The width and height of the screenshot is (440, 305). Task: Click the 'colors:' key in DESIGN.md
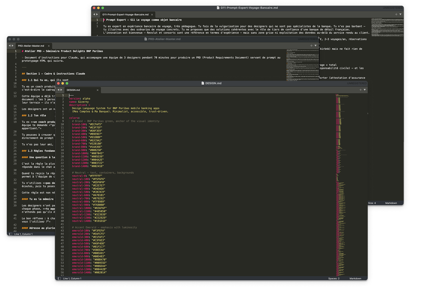click(74, 118)
